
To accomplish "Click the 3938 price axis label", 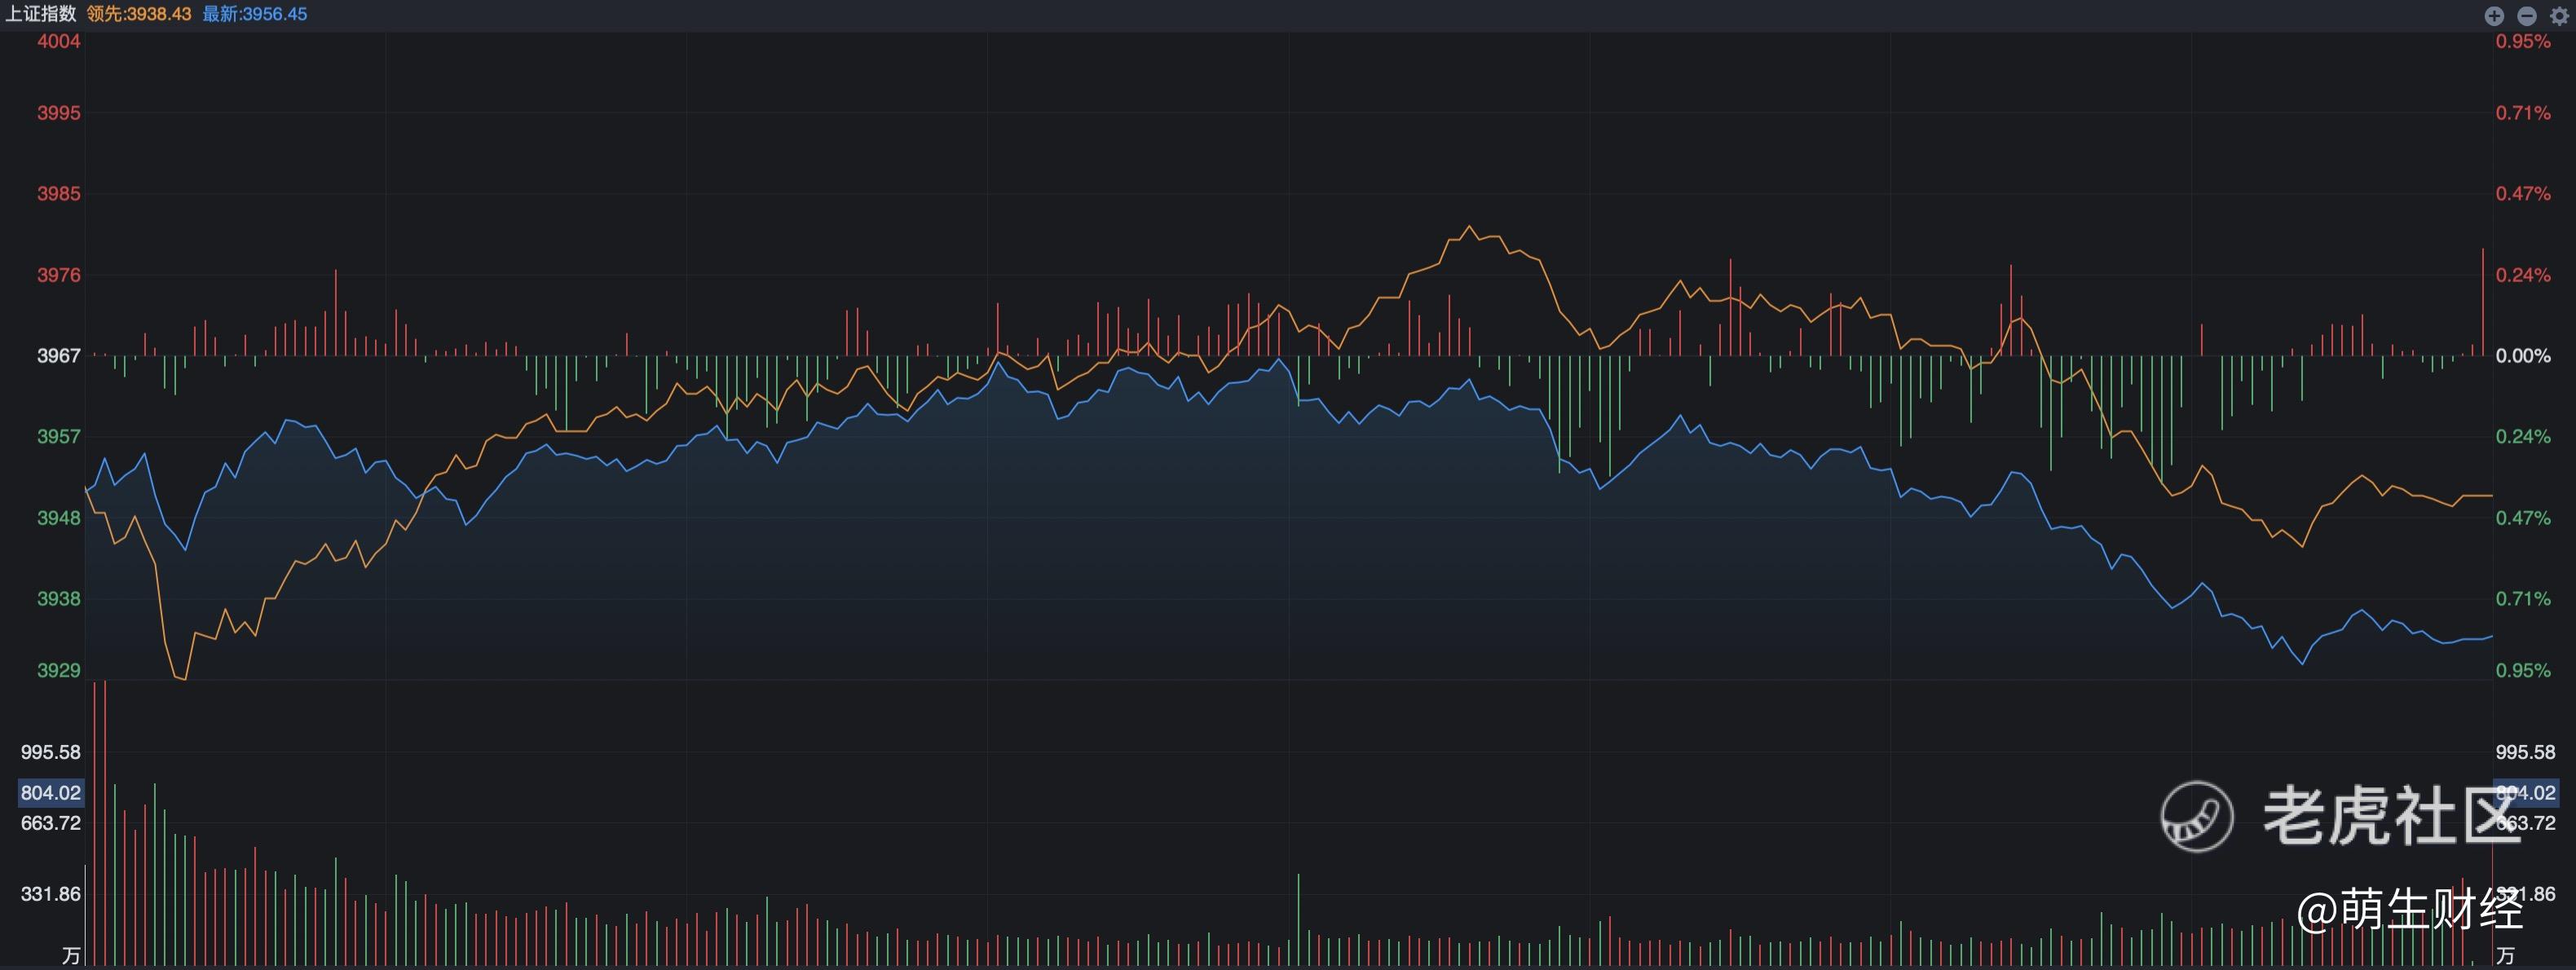I will click(x=59, y=599).
